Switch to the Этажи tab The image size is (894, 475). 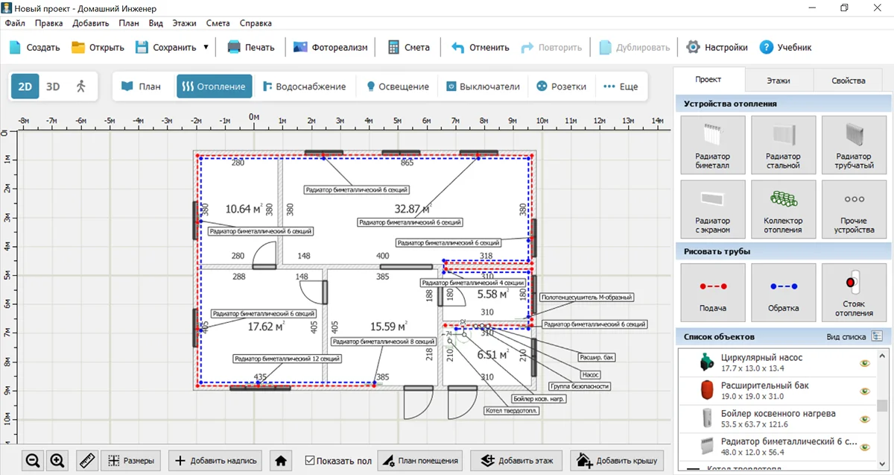point(779,81)
